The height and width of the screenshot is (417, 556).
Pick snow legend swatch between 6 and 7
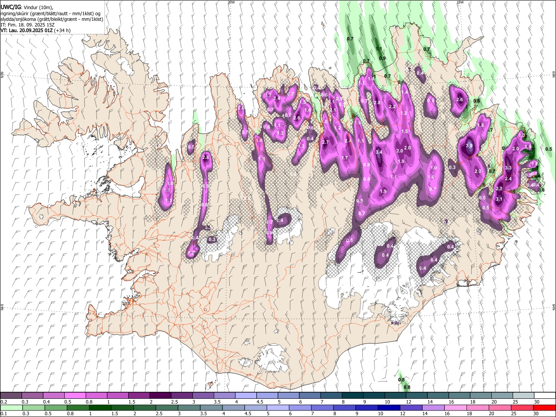click(x=310, y=396)
